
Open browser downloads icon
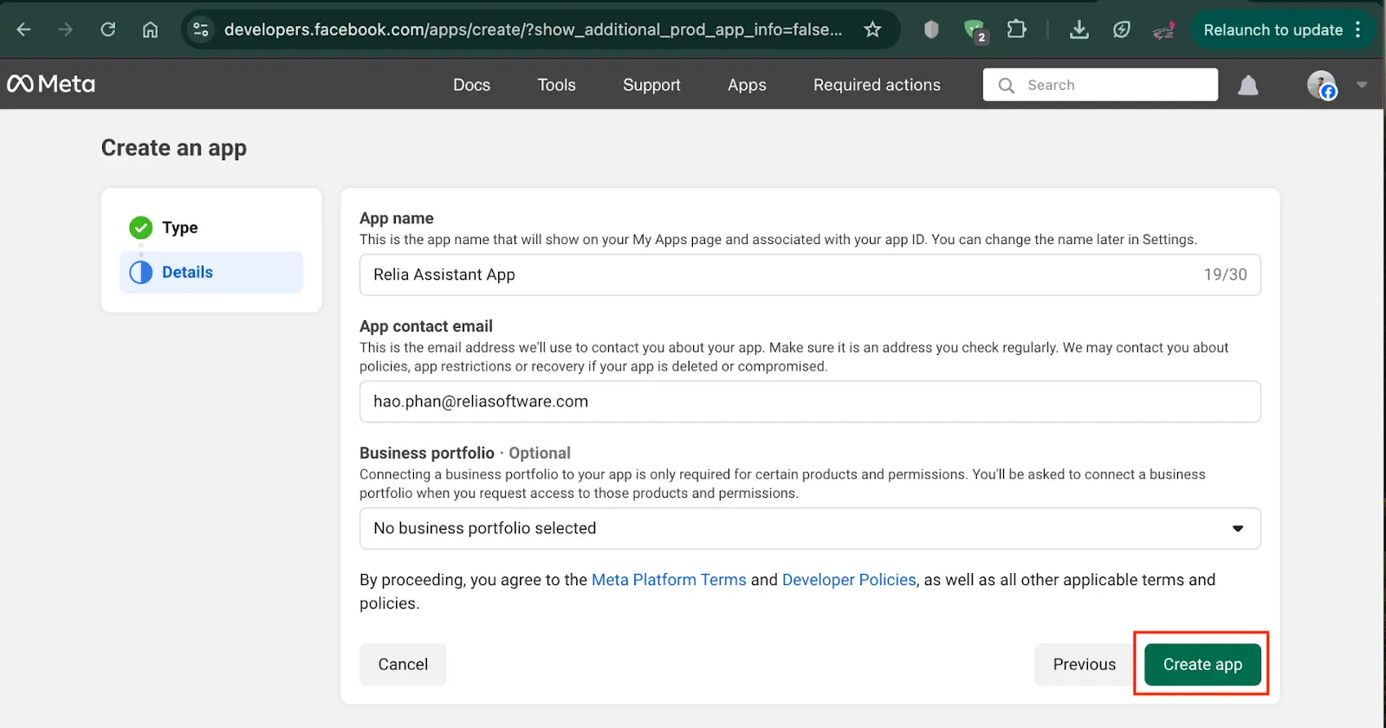[1078, 29]
